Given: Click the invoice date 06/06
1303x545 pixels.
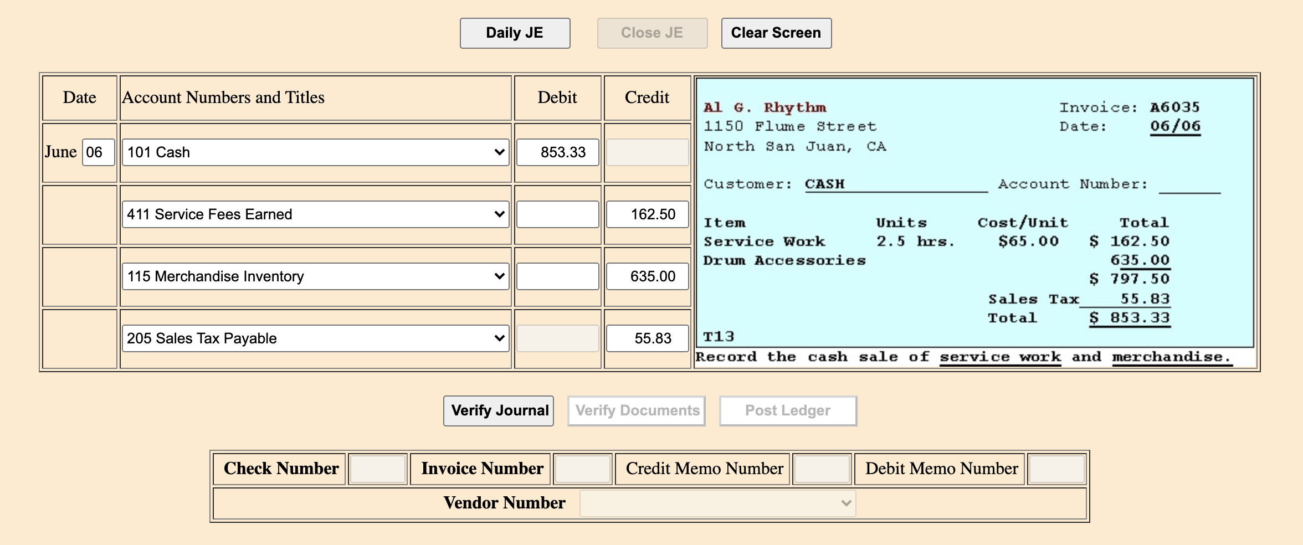Looking at the screenshot, I should [1175, 126].
